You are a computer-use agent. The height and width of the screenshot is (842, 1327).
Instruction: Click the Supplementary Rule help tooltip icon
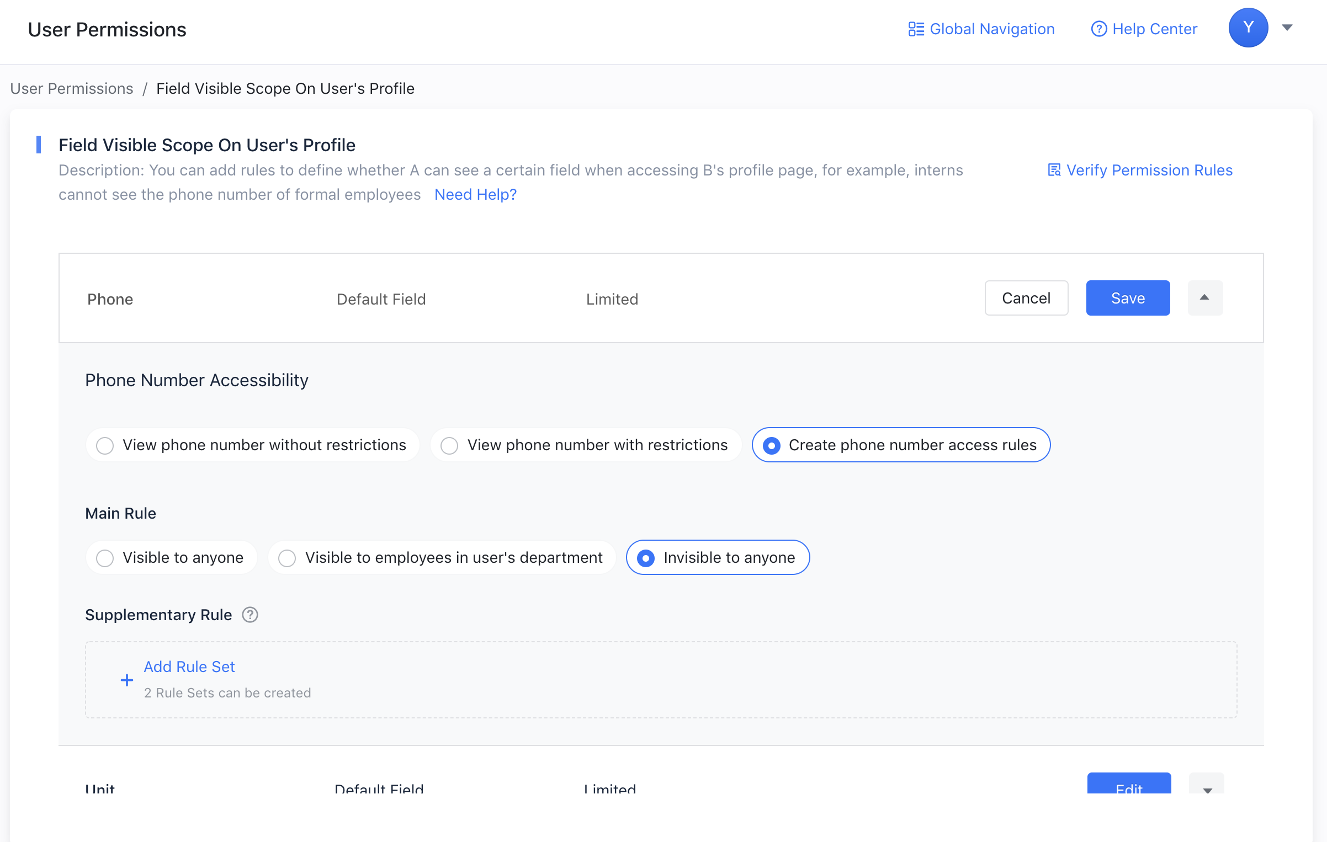tap(250, 615)
